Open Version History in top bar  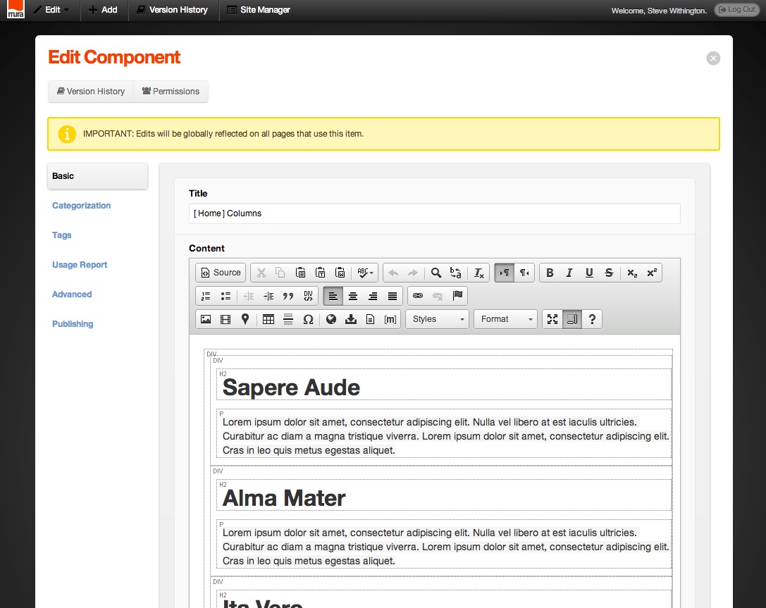pos(173,10)
